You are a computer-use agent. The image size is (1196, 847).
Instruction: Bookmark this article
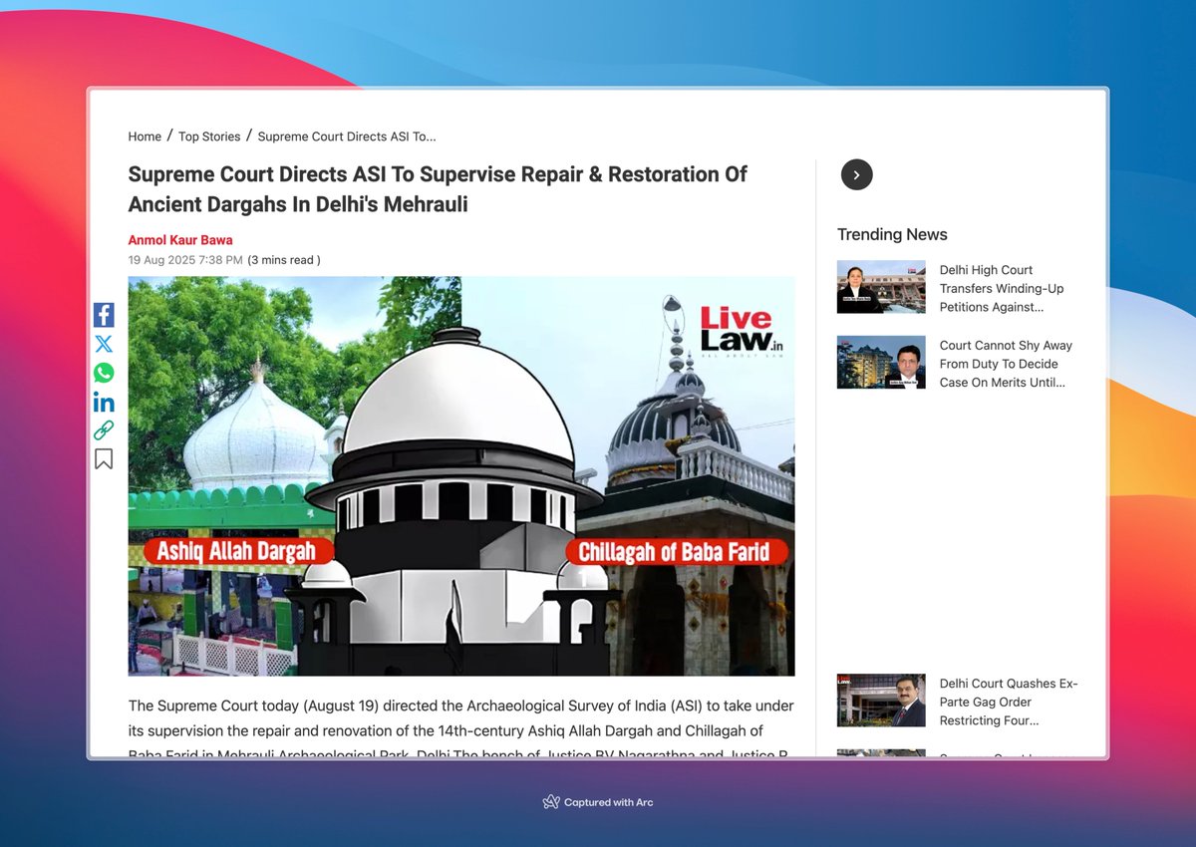[x=104, y=458]
